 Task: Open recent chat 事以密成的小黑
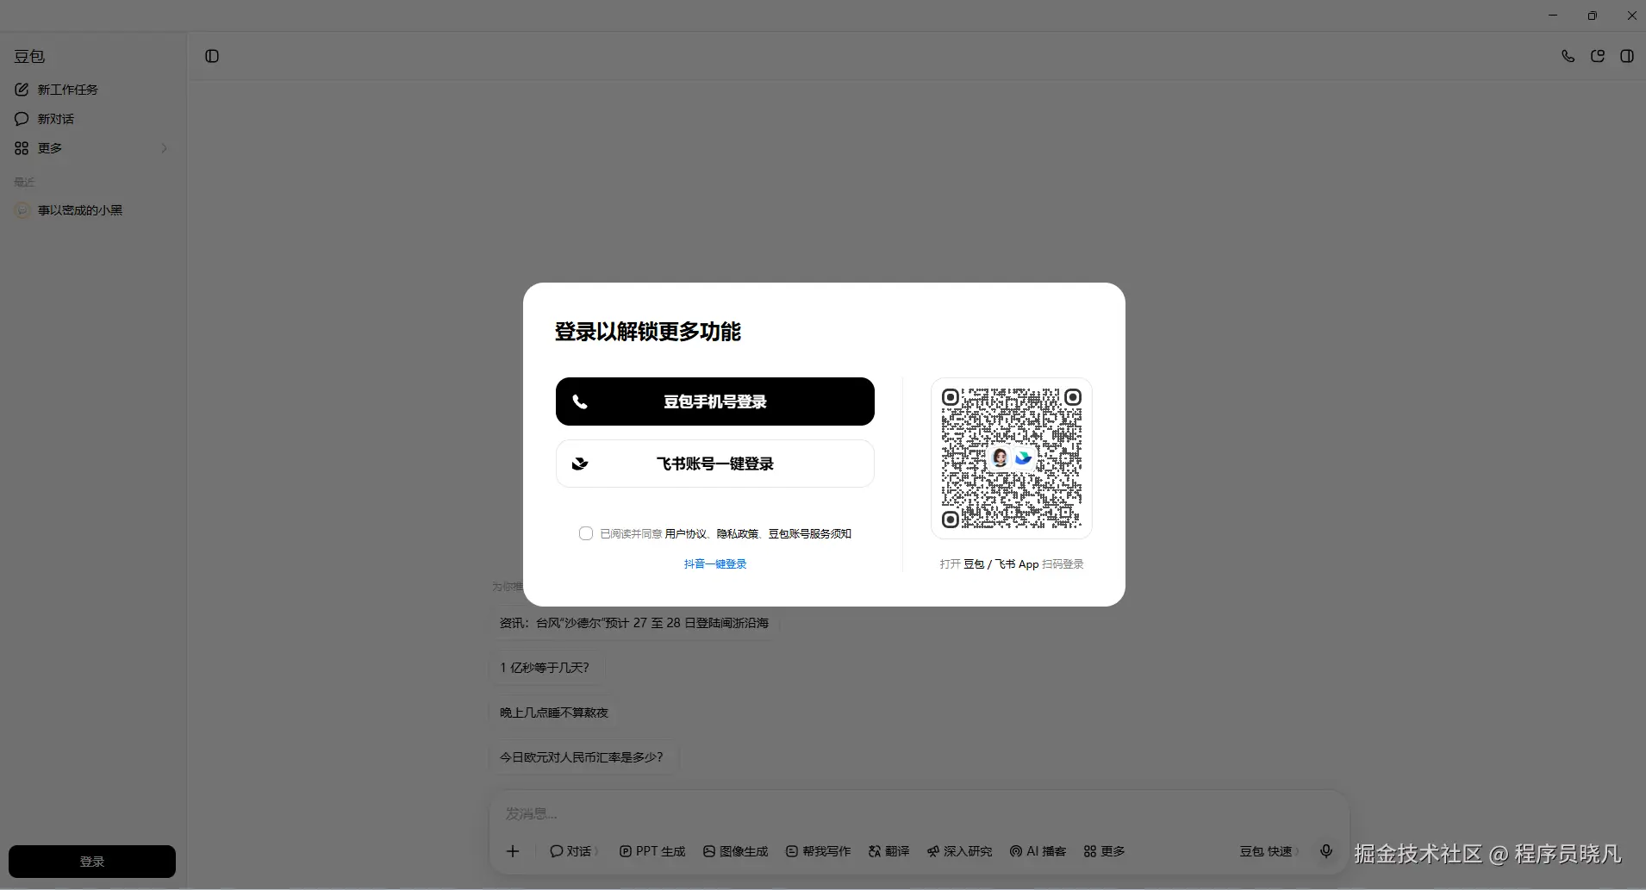point(92,210)
